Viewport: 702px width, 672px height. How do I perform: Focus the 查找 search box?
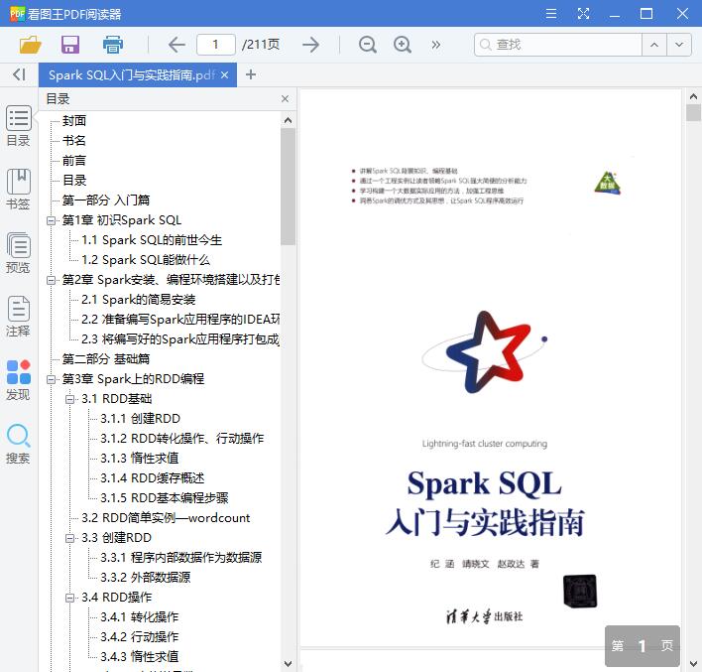558,45
